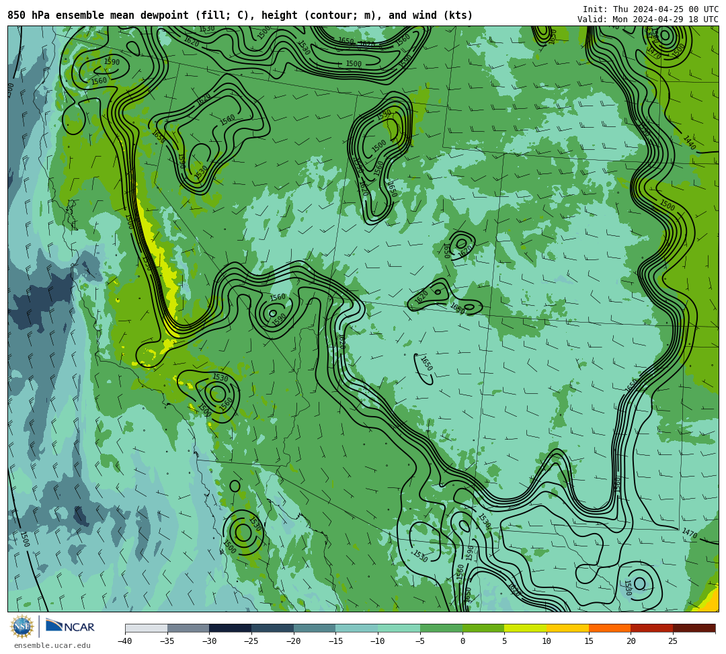Image resolution: width=726 pixels, height=654 pixels.
Task: Click the NCAR logo
Action: [x=71, y=626]
